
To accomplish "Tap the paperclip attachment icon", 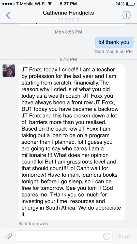I will point(8,236).
